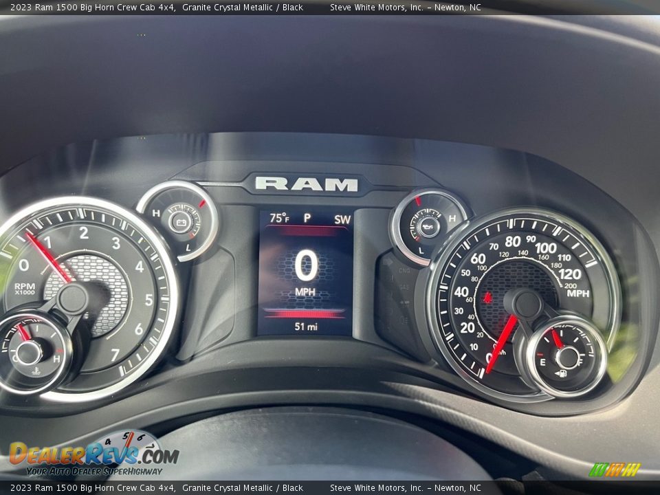The image size is (660, 495).
Task: Click the fuel pump icon
Action: click(x=561, y=373)
